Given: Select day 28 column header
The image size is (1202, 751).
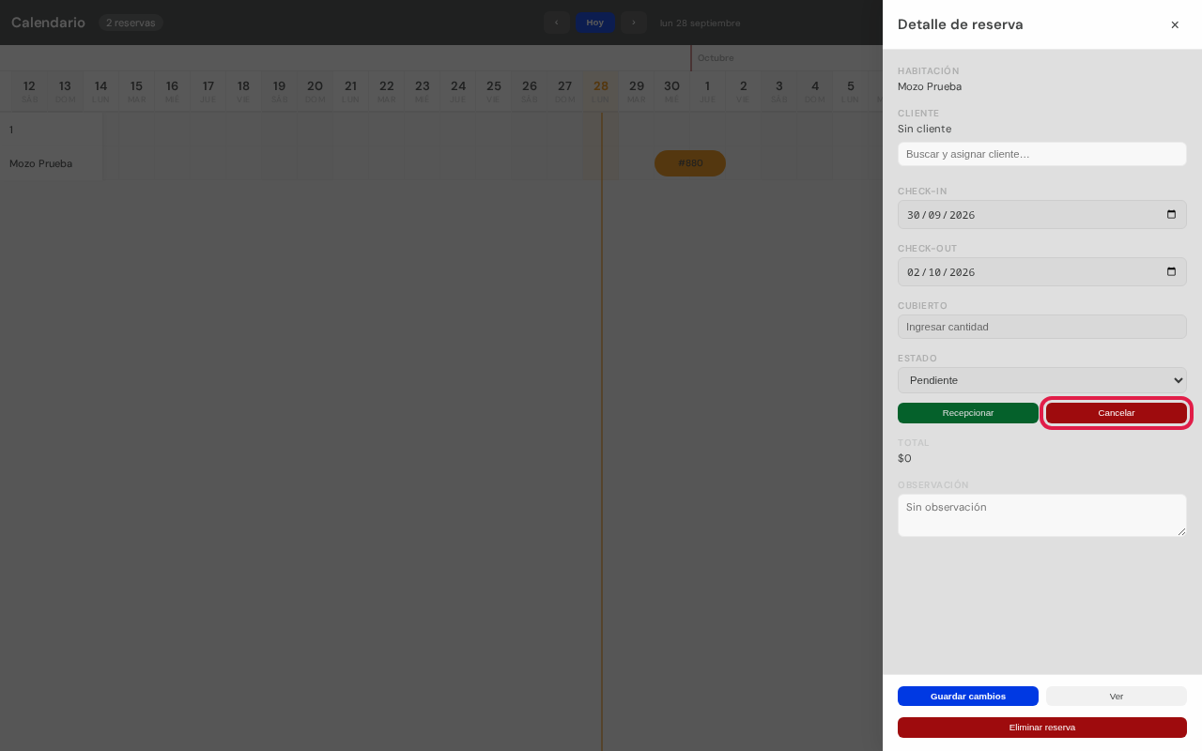Looking at the screenshot, I should coord(601,91).
